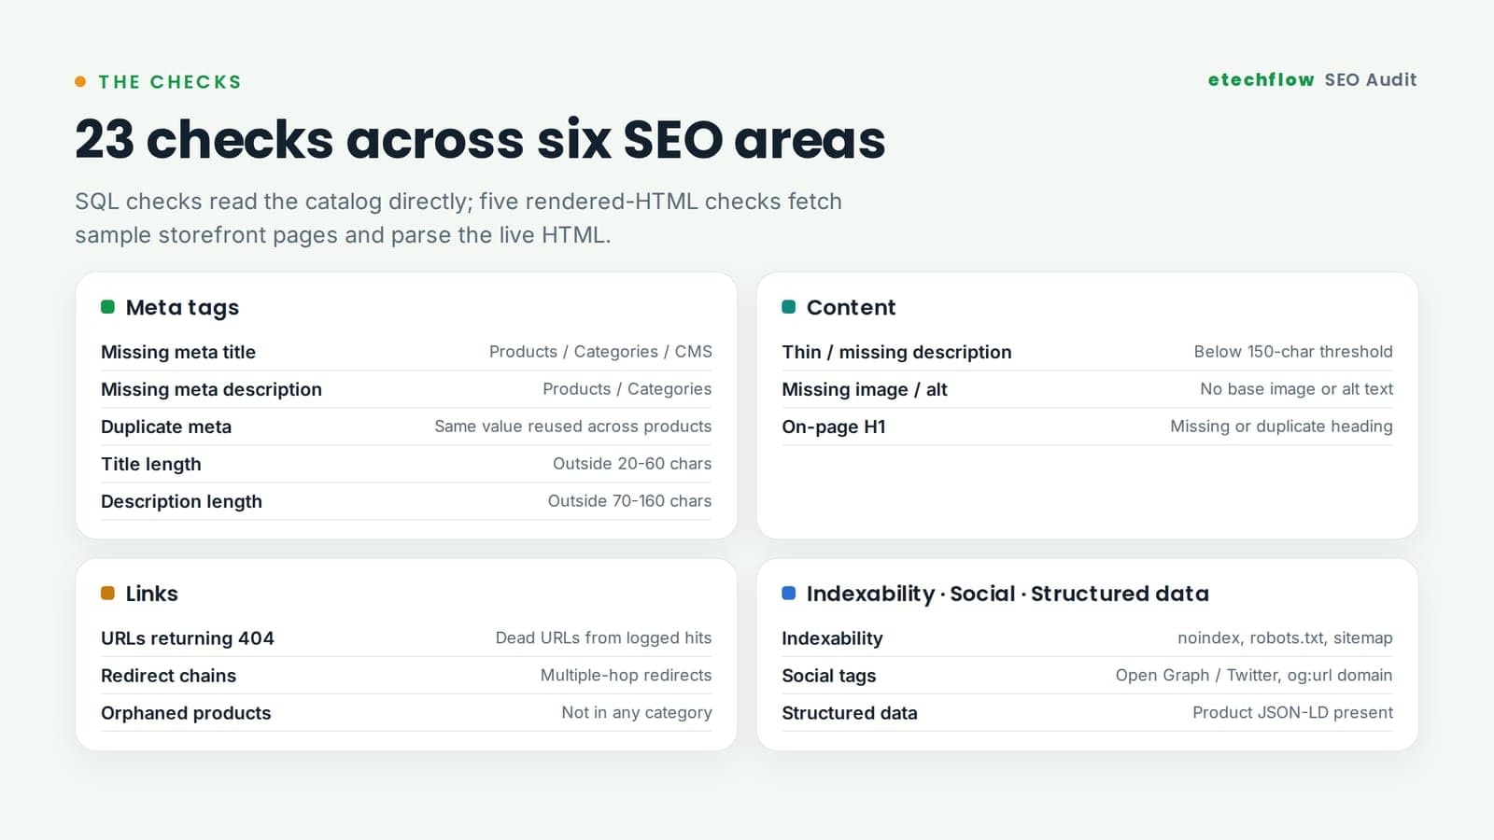
Task: Click the teal square beside Content
Action: [788, 307]
